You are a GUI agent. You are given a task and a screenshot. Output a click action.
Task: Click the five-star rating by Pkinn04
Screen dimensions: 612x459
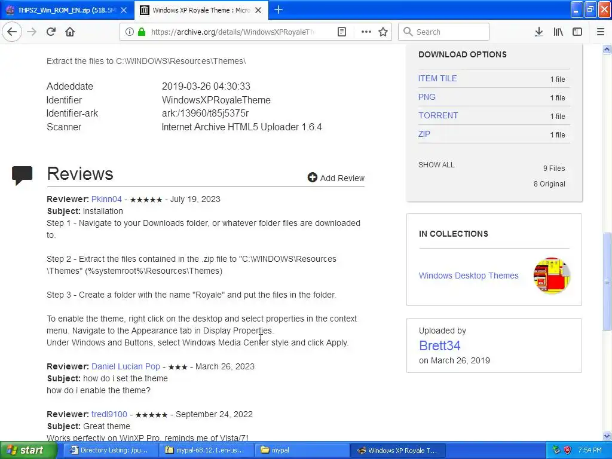click(146, 200)
